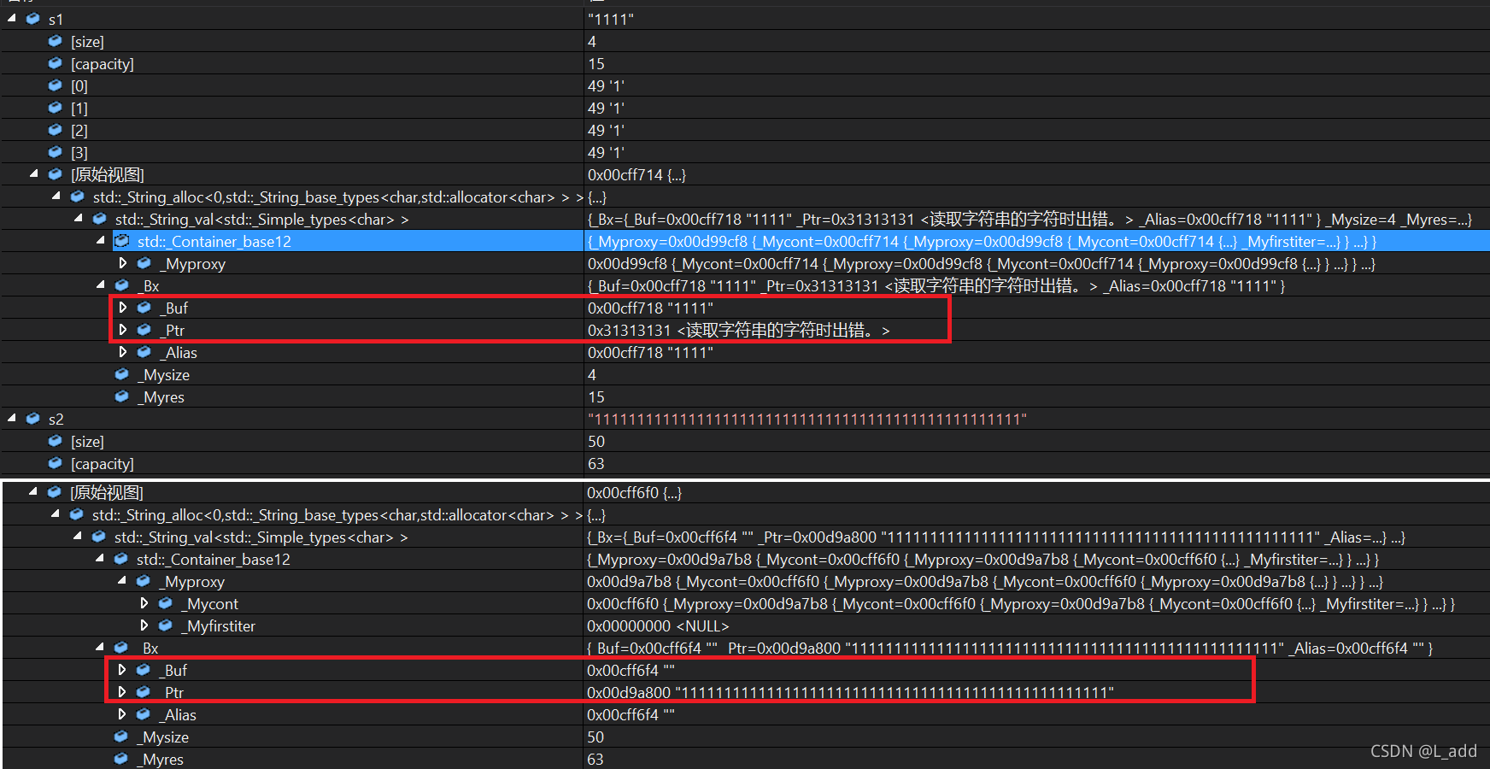Expand the _Mycont row
The height and width of the screenshot is (769, 1490).
pos(144,603)
